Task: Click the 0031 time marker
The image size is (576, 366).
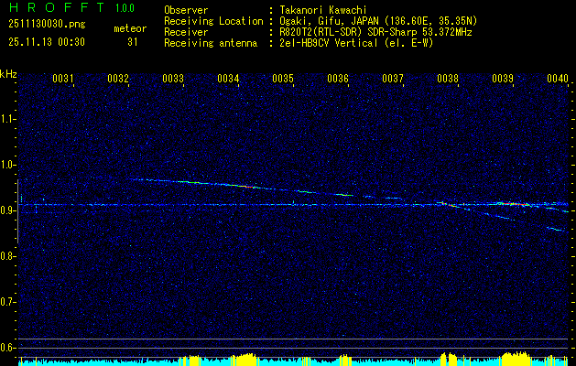Action: click(x=63, y=79)
